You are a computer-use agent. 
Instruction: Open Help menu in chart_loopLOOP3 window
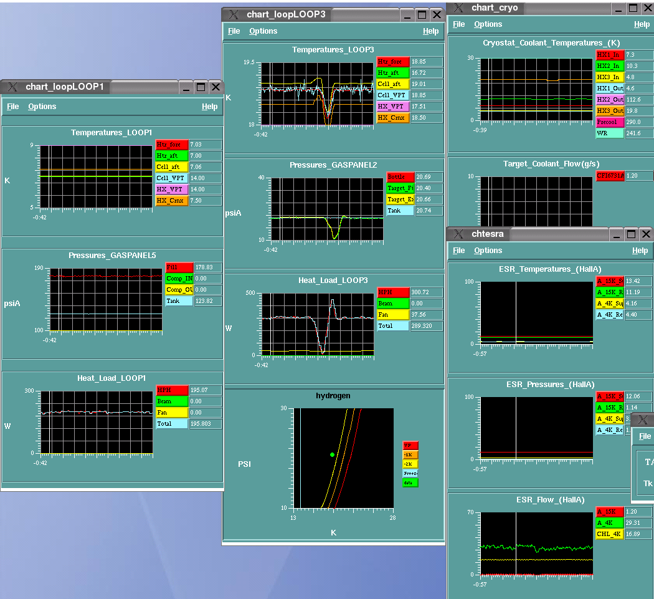tap(431, 31)
